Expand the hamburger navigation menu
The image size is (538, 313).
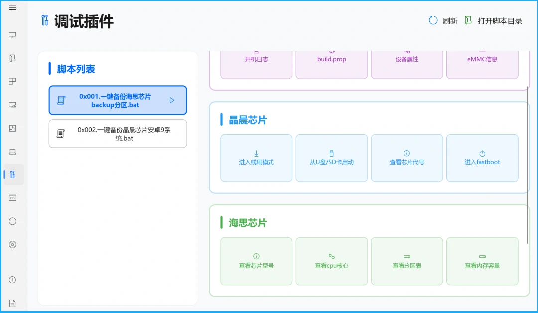tap(13, 8)
